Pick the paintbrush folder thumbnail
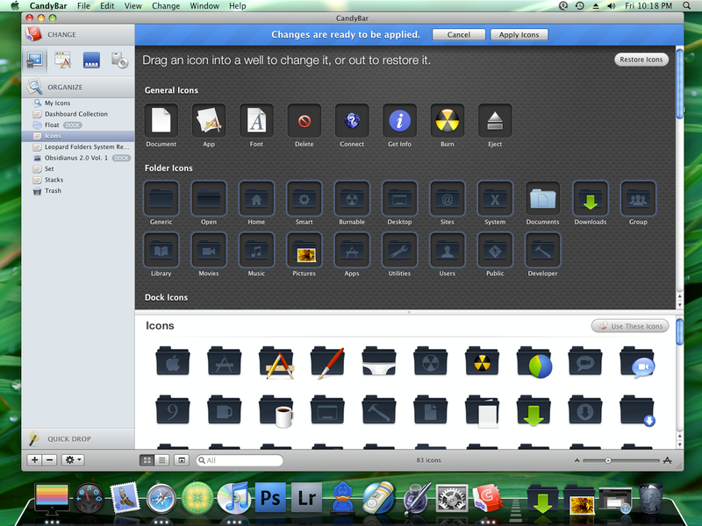 (327, 362)
